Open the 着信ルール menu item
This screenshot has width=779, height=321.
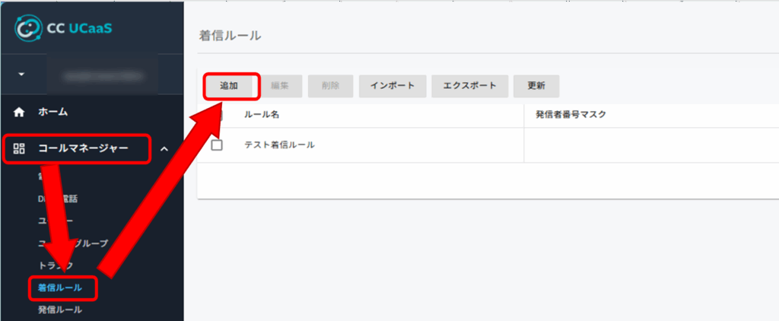click(60, 288)
